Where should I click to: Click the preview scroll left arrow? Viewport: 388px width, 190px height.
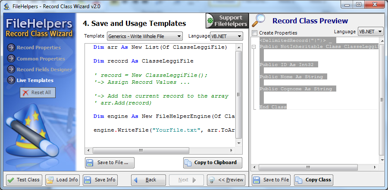pyautogui.click(x=254, y=168)
